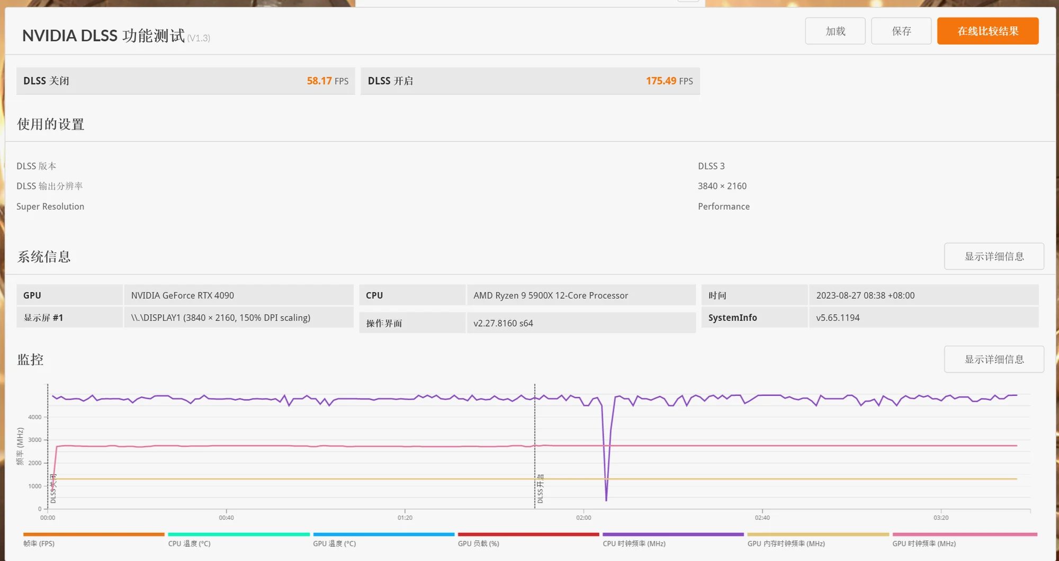The height and width of the screenshot is (561, 1059).
Task: Click the DLSS 版本 label
Action: pyautogui.click(x=37, y=166)
